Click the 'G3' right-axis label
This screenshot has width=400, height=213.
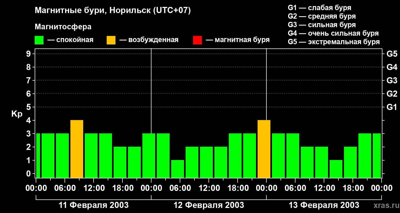pos(392,80)
